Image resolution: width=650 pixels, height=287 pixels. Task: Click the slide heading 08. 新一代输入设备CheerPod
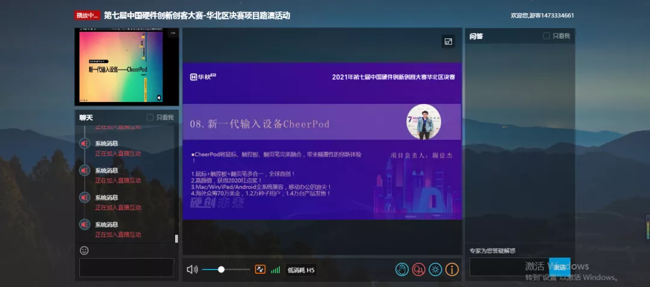259,124
